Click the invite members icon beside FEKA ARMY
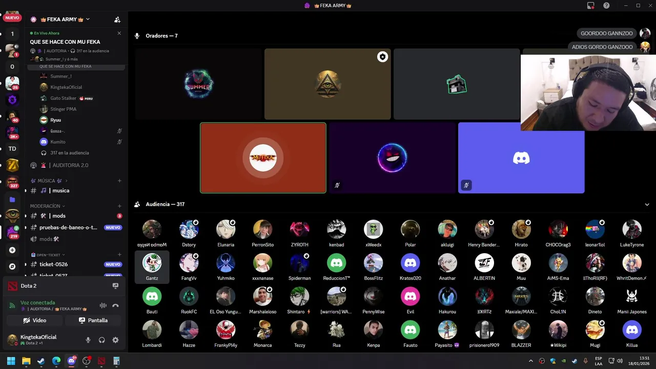 click(x=117, y=19)
